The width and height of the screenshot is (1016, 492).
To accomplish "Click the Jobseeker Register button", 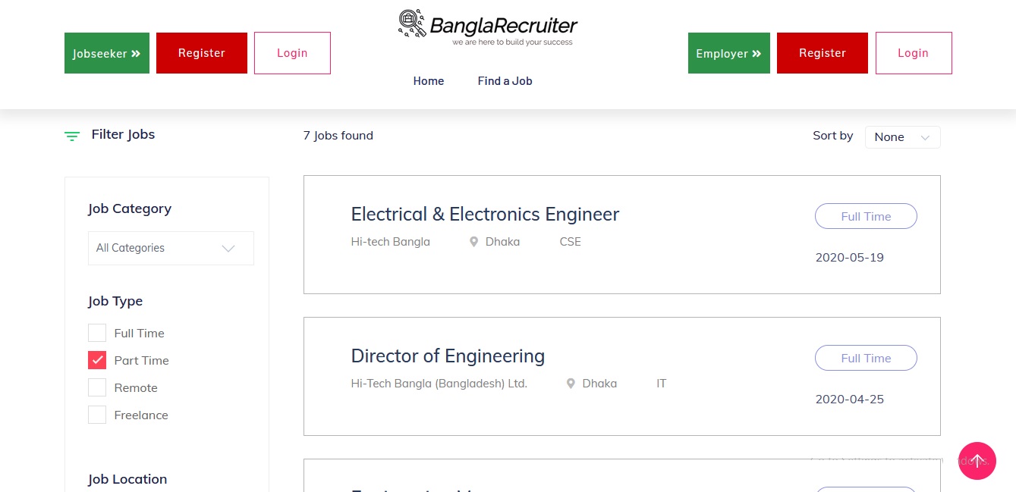I will [202, 53].
